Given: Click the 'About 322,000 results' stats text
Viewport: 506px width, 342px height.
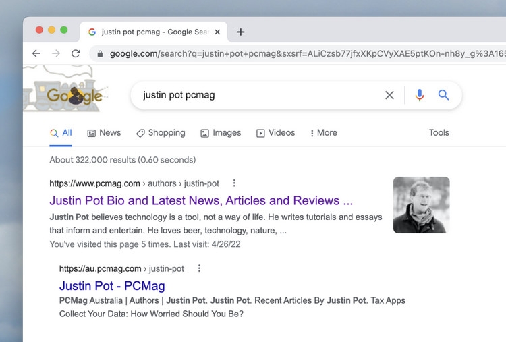Looking at the screenshot, I should (x=123, y=160).
